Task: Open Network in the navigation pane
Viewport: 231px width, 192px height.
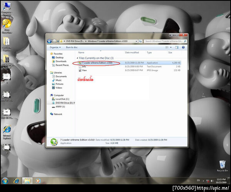Action: [x=58, y=114]
